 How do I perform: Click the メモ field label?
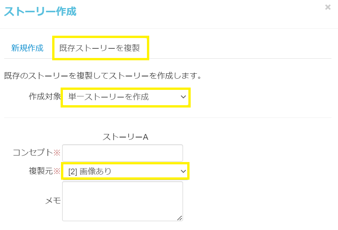click(x=53, y=200)
